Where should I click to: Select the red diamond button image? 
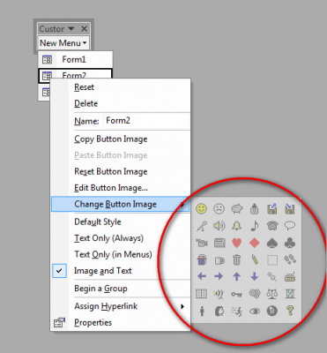(x=255, y=243)
